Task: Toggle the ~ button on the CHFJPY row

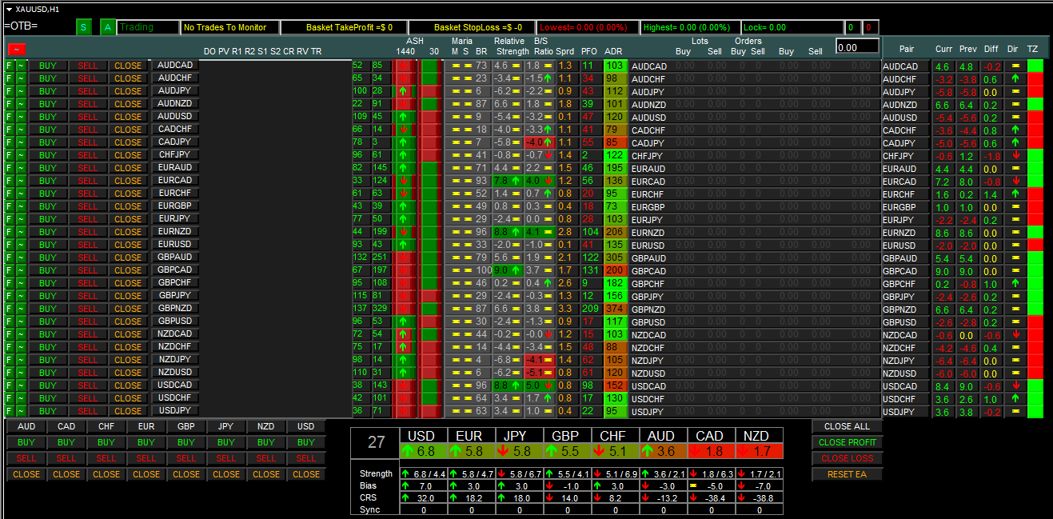Action: (22, 155)
